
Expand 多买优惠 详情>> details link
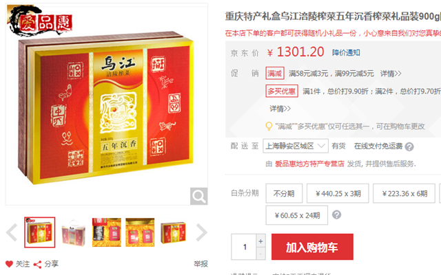click(x=280, y=109)
